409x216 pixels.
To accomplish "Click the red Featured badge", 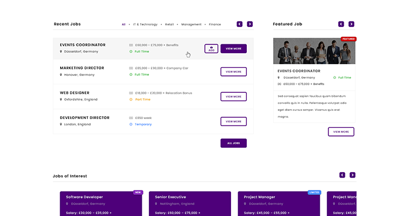I will 348,39.
